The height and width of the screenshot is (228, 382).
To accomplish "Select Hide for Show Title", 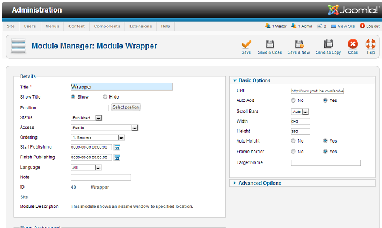I will tap(105, 97).
